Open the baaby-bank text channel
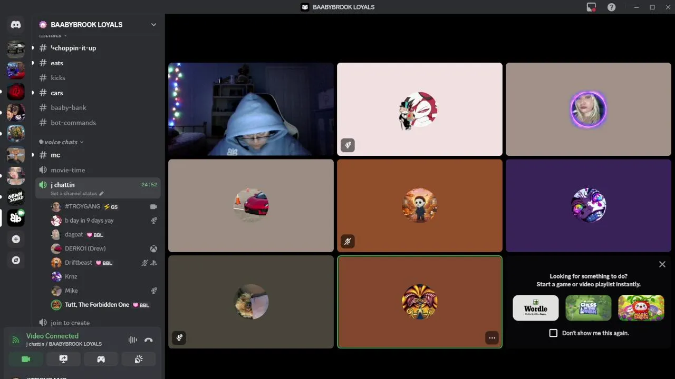This screenshot has height=379, width=675. pyautogui.click(x=98, y=108)
